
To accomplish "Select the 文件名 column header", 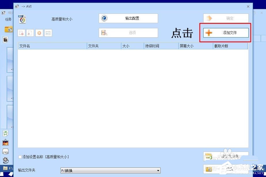I will (52, 46).
